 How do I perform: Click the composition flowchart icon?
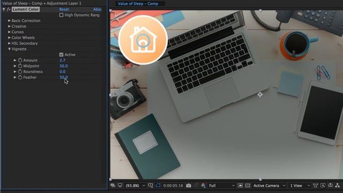(338, 185)
